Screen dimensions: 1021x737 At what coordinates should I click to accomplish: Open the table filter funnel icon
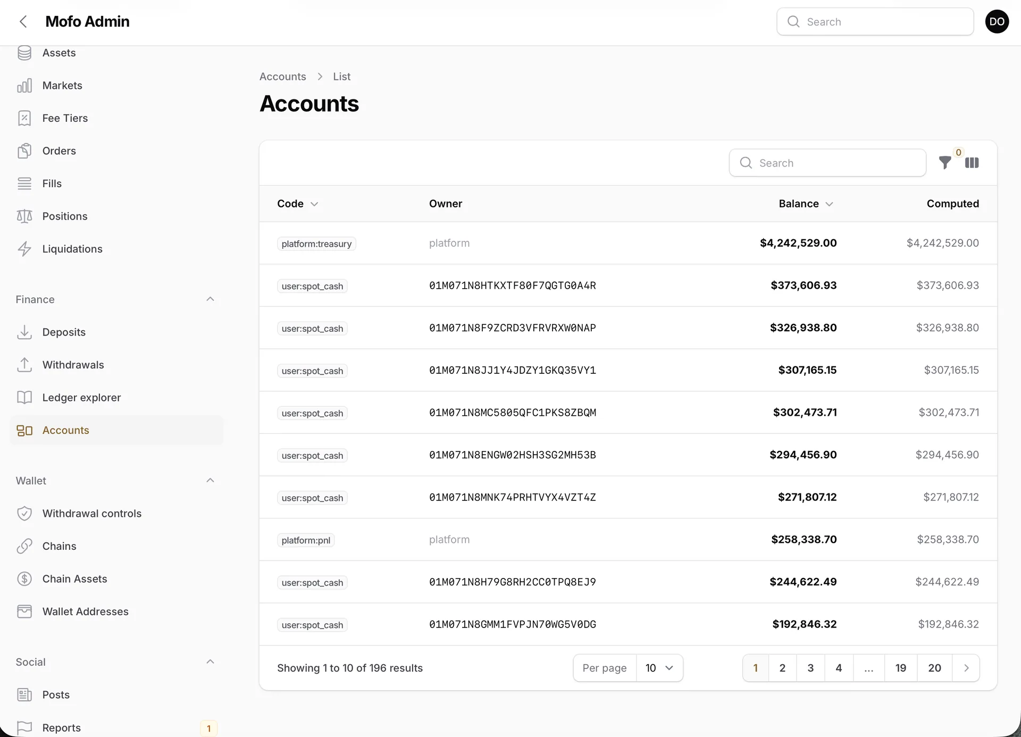[945, 163]
